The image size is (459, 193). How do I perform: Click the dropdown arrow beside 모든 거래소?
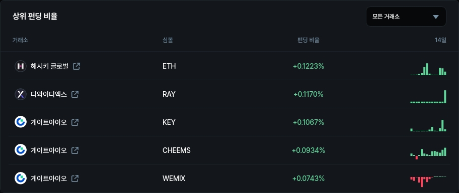point(436,17)
